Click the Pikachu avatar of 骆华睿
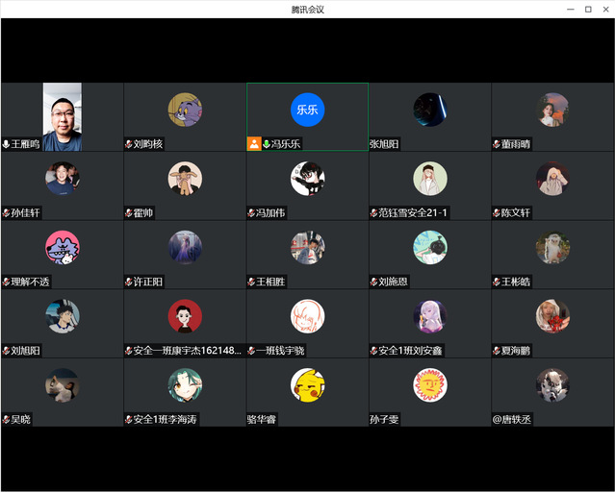 point(307,385)
